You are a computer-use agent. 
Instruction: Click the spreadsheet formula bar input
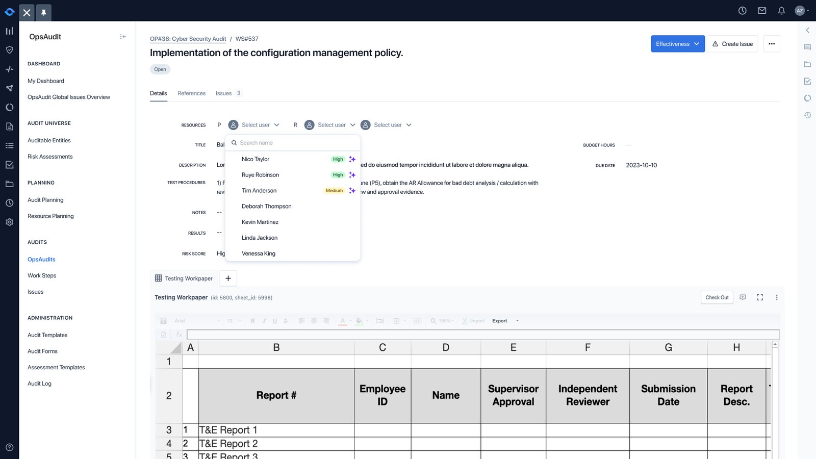coord(483,335)
